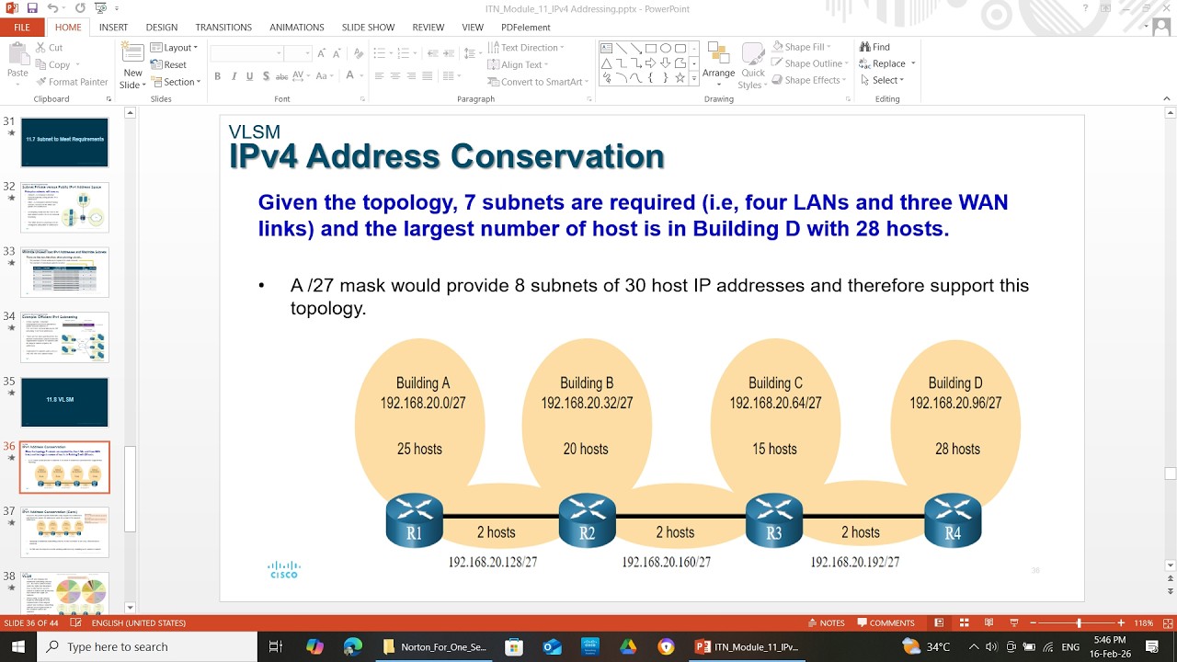Toggle Underline formatting
1177x662 pixels.
[x=250, y=76]
